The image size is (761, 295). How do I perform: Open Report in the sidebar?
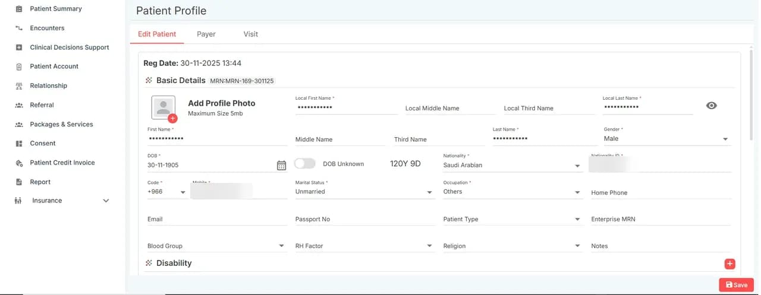(x=40, y=182)
